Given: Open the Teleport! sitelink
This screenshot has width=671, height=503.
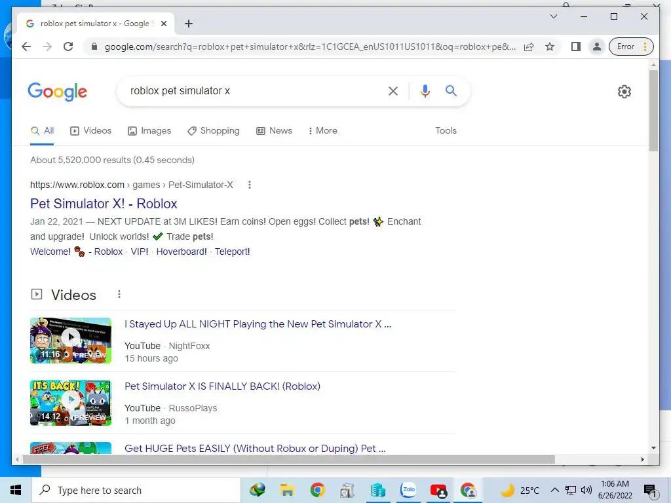Looking at the screenshot, I should (x=233, y=251).
